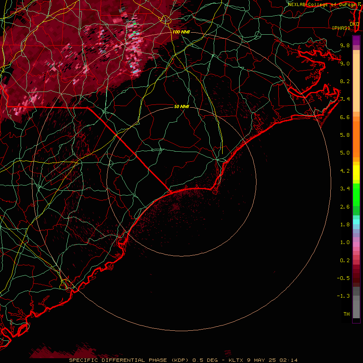Click the 0.2 legend value
363x363 pixels.
pos(345,261)
